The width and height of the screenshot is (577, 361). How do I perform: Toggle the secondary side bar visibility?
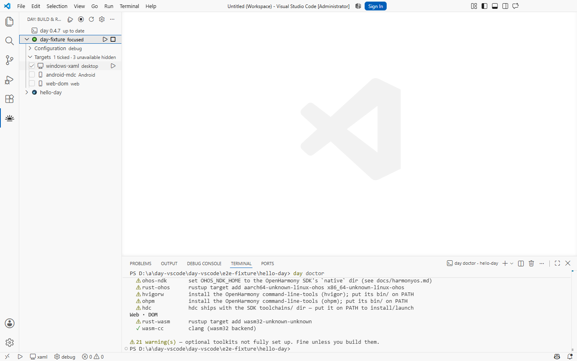pos(505,6)
